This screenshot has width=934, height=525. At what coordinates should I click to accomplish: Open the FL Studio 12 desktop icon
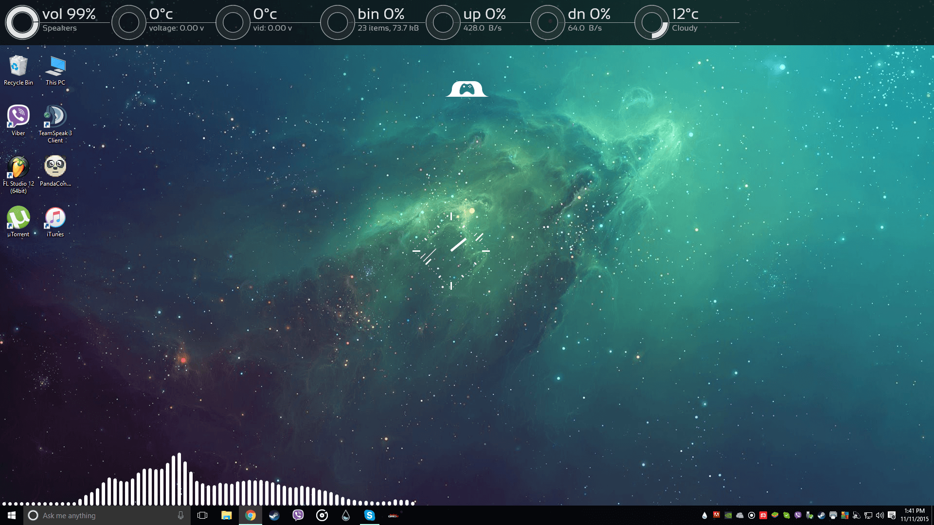click(18, 169)
